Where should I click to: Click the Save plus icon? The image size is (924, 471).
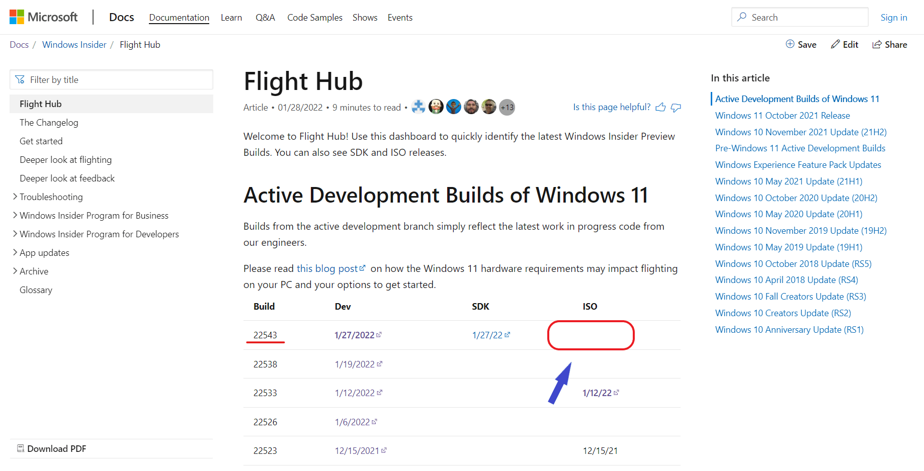click(790, 44)
